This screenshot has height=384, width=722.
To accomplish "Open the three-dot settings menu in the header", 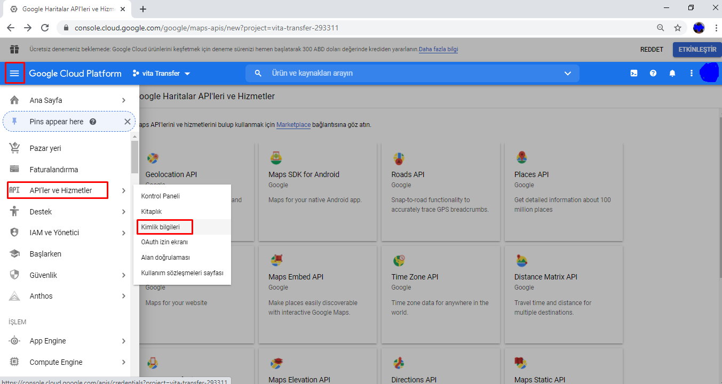I will [692, 73].
